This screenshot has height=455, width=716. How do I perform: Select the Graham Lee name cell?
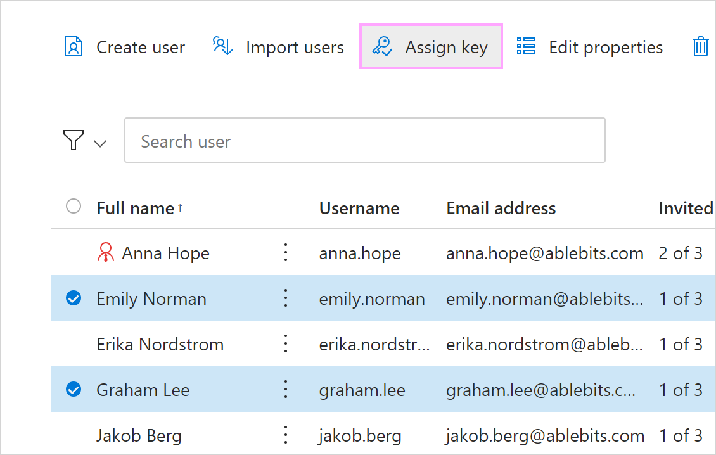tap(143, 390)
